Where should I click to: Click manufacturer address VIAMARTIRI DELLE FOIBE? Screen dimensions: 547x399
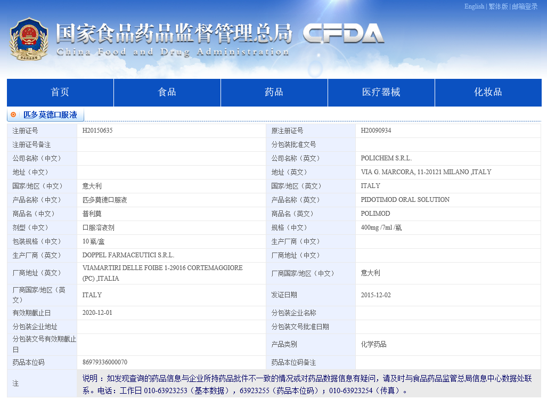162,273
